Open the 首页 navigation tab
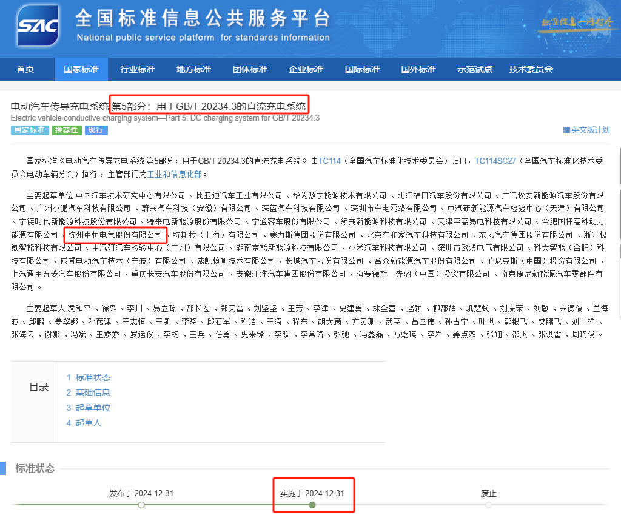Viewport: 621px width, 515px height. click(x=25, y=69)
